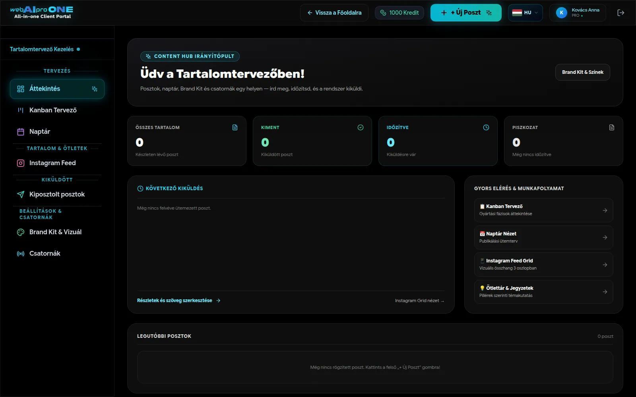Click Tartalomtervező Kezelés heading in sidebar
636x397 pixels.
[45, 49]
